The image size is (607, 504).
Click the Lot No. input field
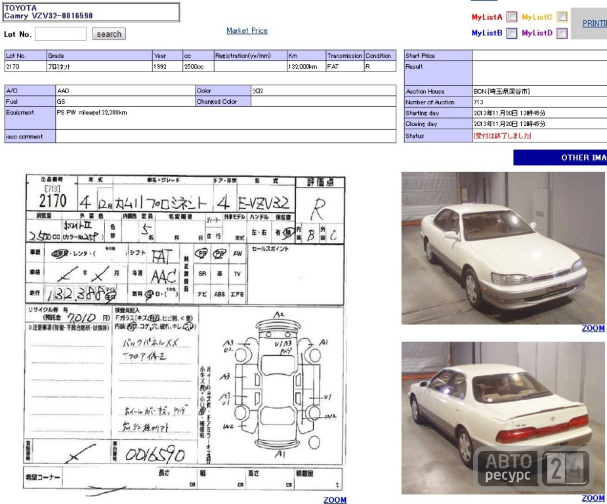(x=61, y=33)
